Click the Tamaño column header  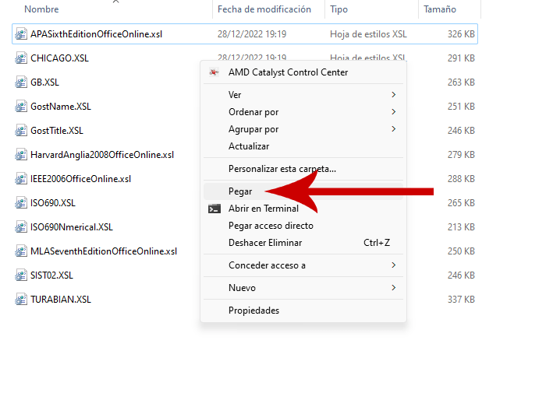440,9
